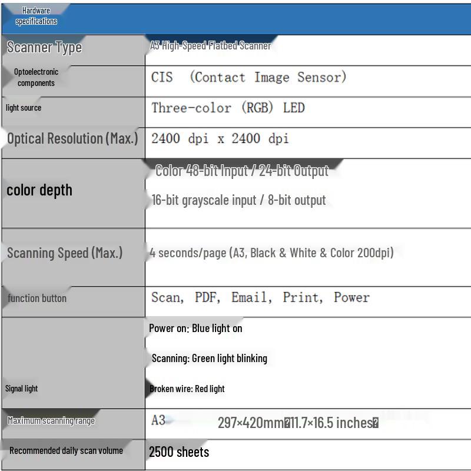
Task: Select the 'Signal light' label
Action: [x=21, y=389]
